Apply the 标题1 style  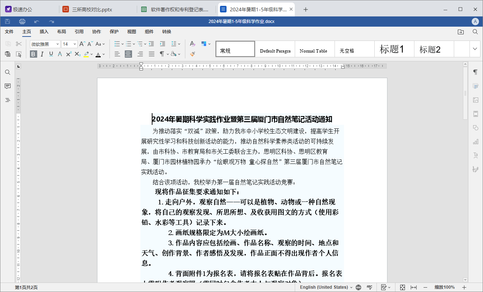[394, 49]
